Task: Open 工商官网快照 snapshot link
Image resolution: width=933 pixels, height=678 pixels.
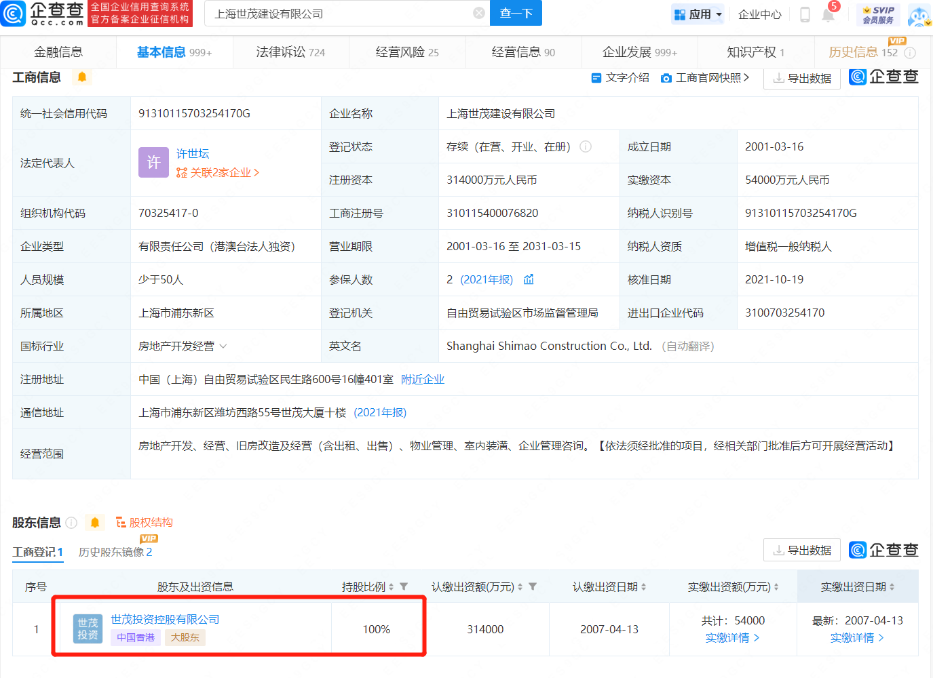Action: tap(705, 78)
